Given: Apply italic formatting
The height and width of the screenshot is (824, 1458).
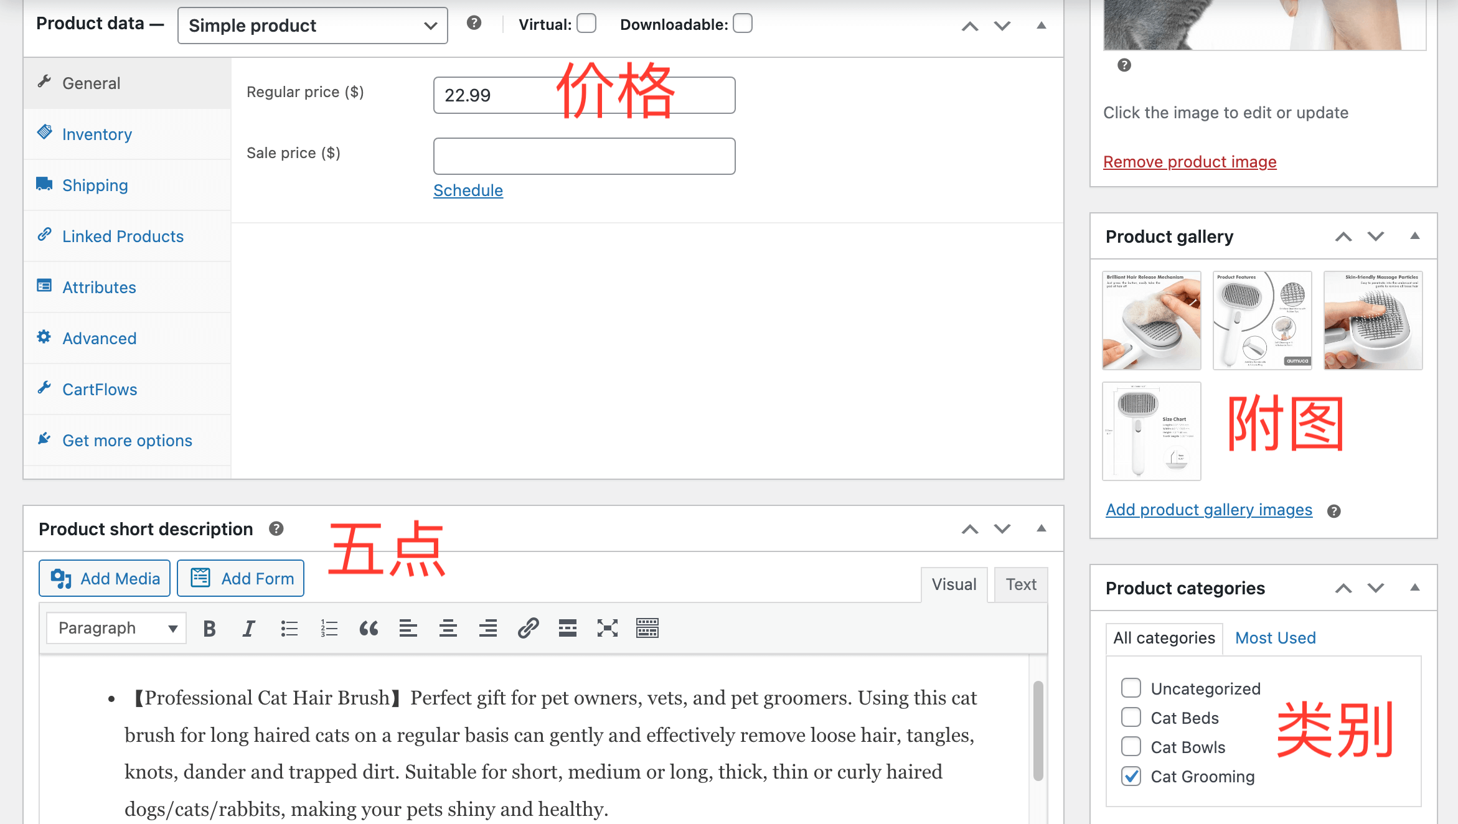Looking at the screenshot, I should pyautogui.click(x=249, y=629).
